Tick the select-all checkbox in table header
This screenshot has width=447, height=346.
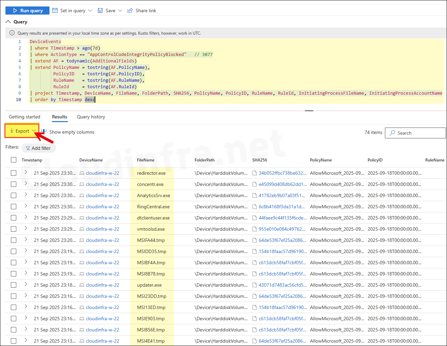pos(14,160)
